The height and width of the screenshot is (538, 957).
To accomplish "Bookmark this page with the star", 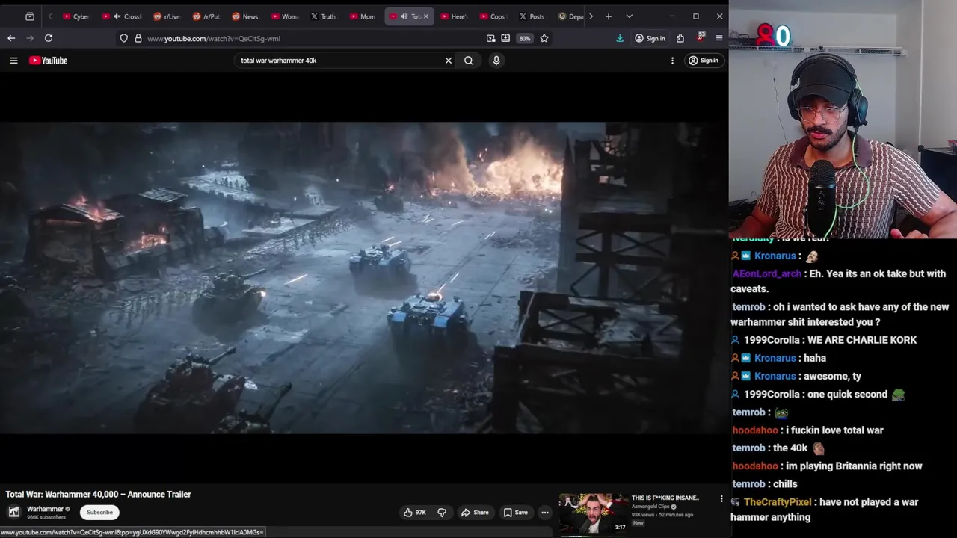I will click(544, 38).
